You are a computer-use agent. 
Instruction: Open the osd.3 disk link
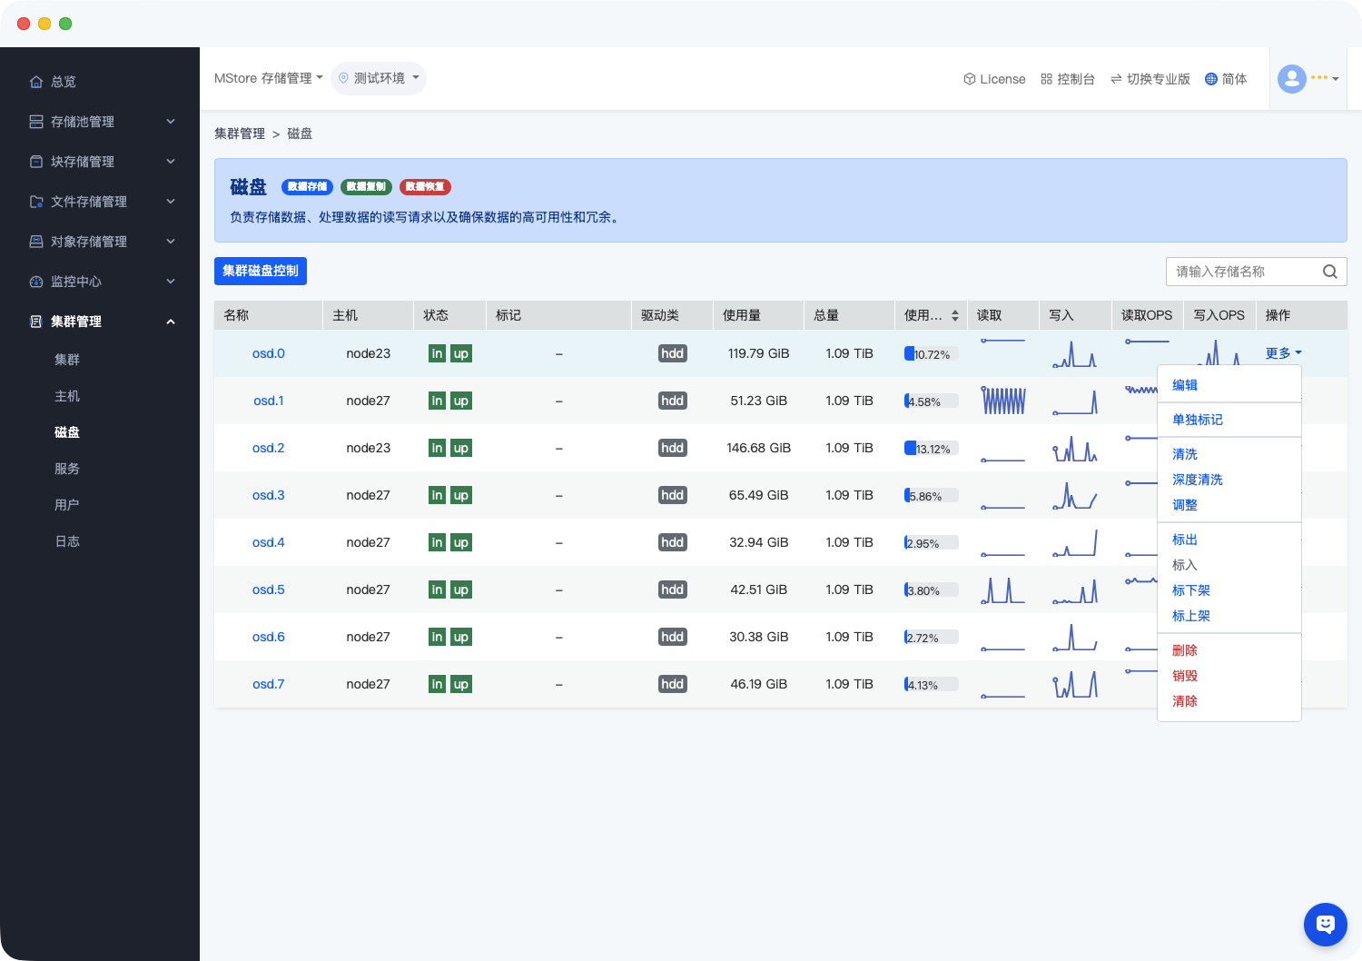[x=268, y=495]
